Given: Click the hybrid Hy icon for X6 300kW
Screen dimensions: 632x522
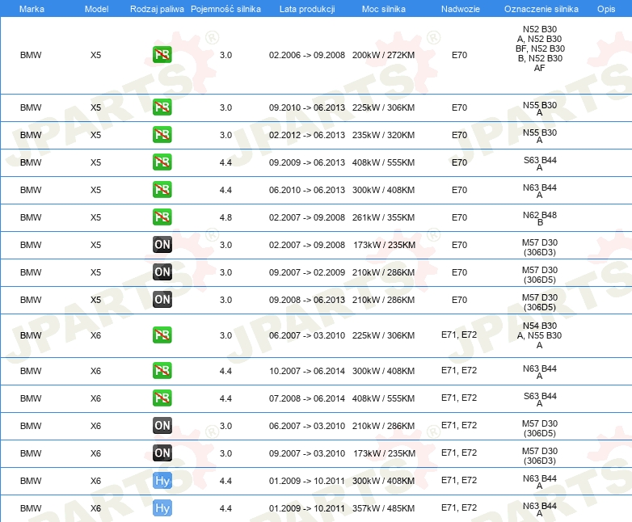Looking at the screenshot, I should click(162, 481).
